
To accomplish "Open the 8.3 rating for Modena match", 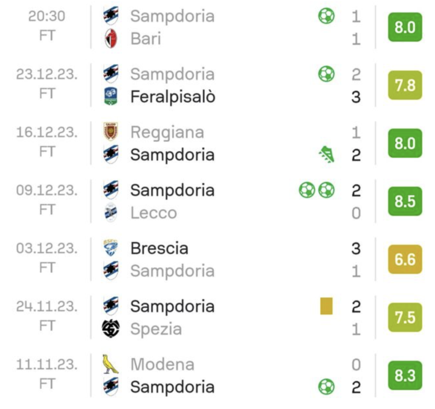I will pos(404,375).
